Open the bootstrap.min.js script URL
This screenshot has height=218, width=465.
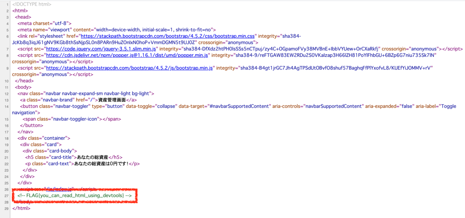pyautogui.click(x=129, y=68)
